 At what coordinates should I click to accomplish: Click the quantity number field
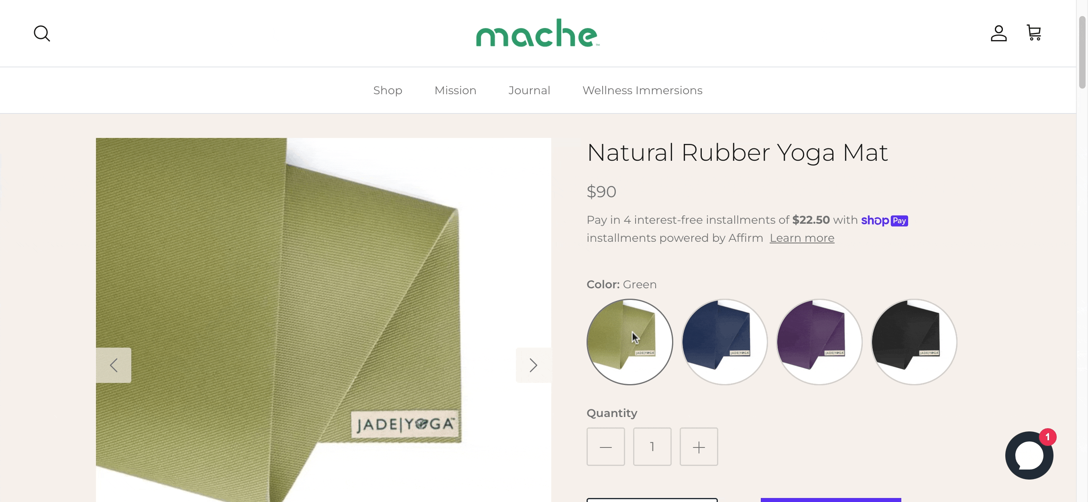652,446
